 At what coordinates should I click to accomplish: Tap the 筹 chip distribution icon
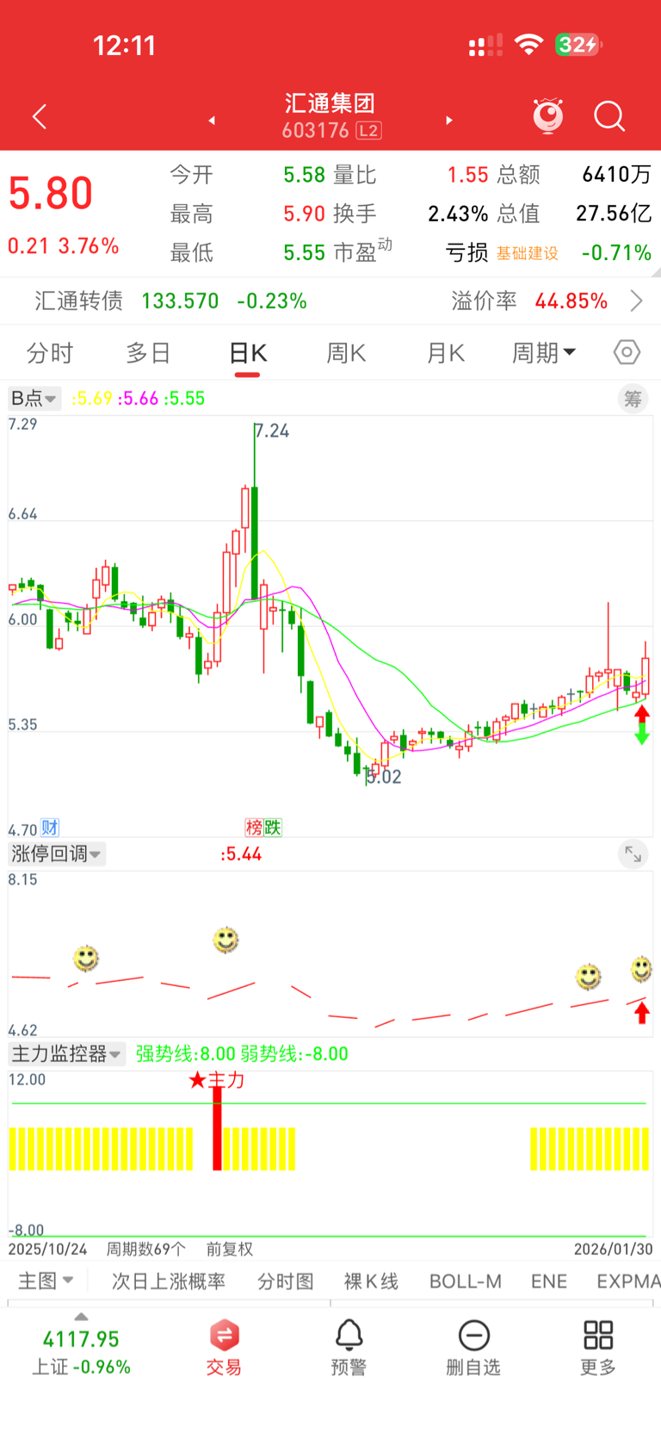[x=633, y=399]
